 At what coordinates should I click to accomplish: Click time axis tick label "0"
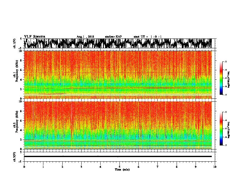pos(24,167)
